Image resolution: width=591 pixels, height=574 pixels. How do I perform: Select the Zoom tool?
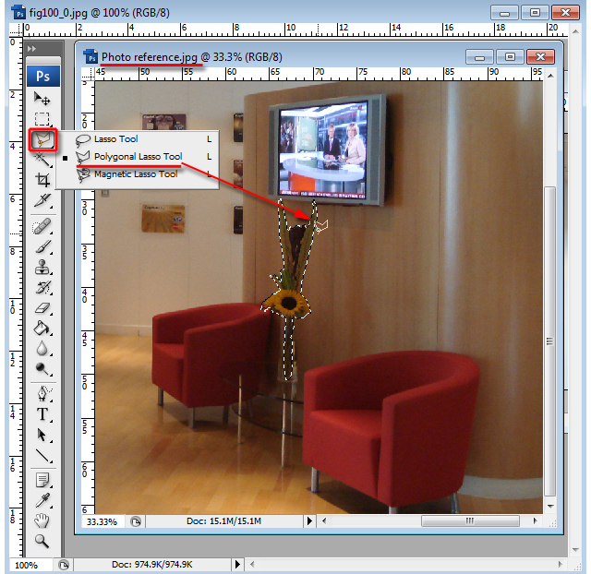42,541
